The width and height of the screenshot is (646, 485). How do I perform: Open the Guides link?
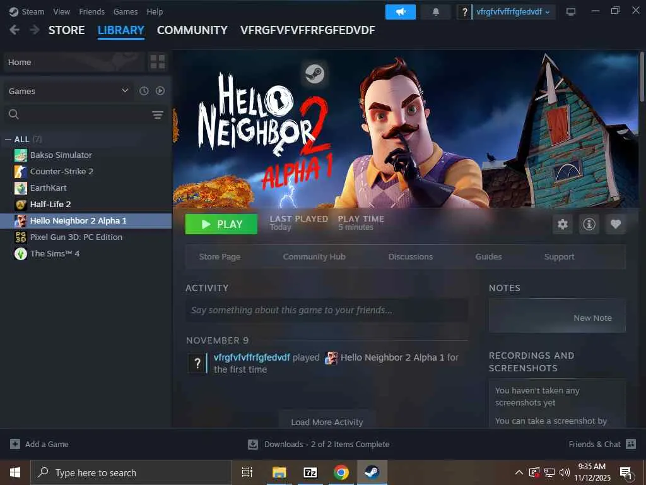(x=488, y=256)
